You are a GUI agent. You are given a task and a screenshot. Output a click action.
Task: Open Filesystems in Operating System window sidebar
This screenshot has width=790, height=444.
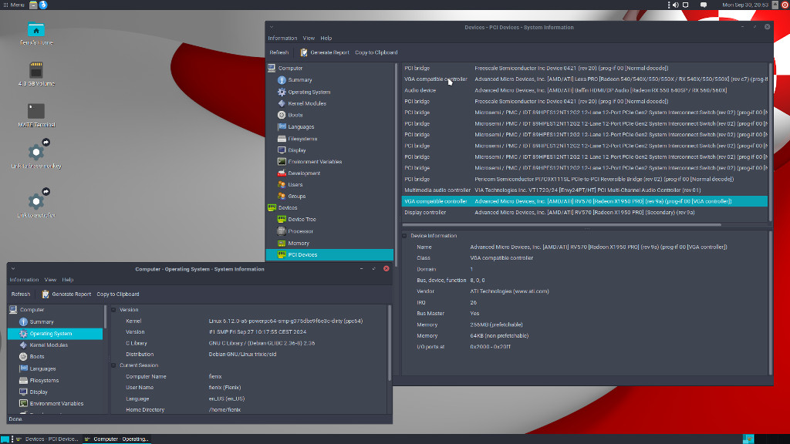point(44,381)
